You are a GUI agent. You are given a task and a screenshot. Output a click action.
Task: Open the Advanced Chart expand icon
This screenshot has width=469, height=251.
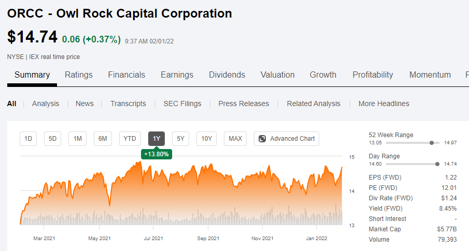262,139
